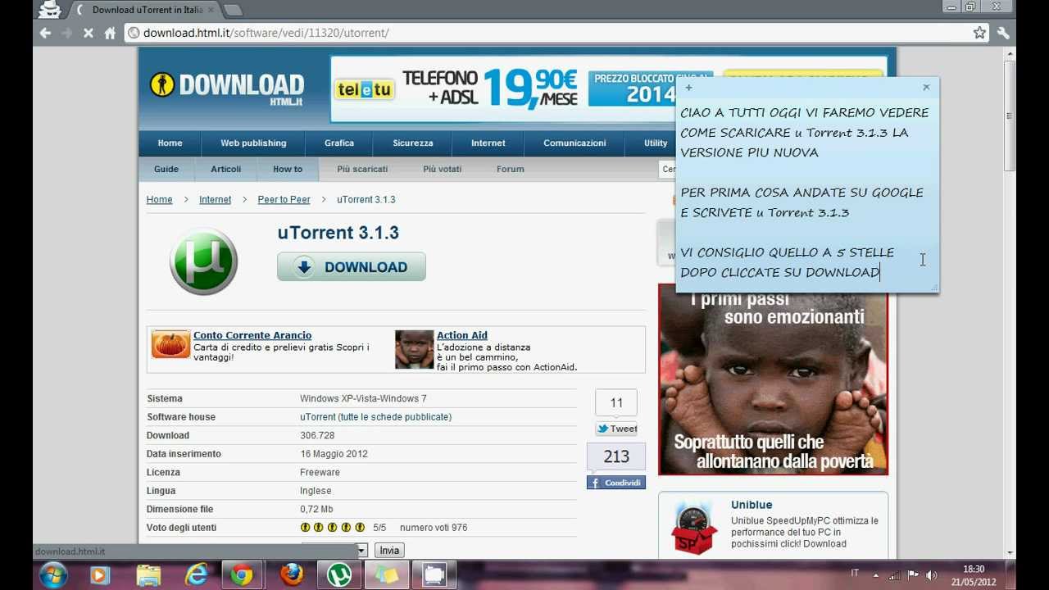Open network status tray icon
This screenshot has width=1049, height=590.
(894, 575)
